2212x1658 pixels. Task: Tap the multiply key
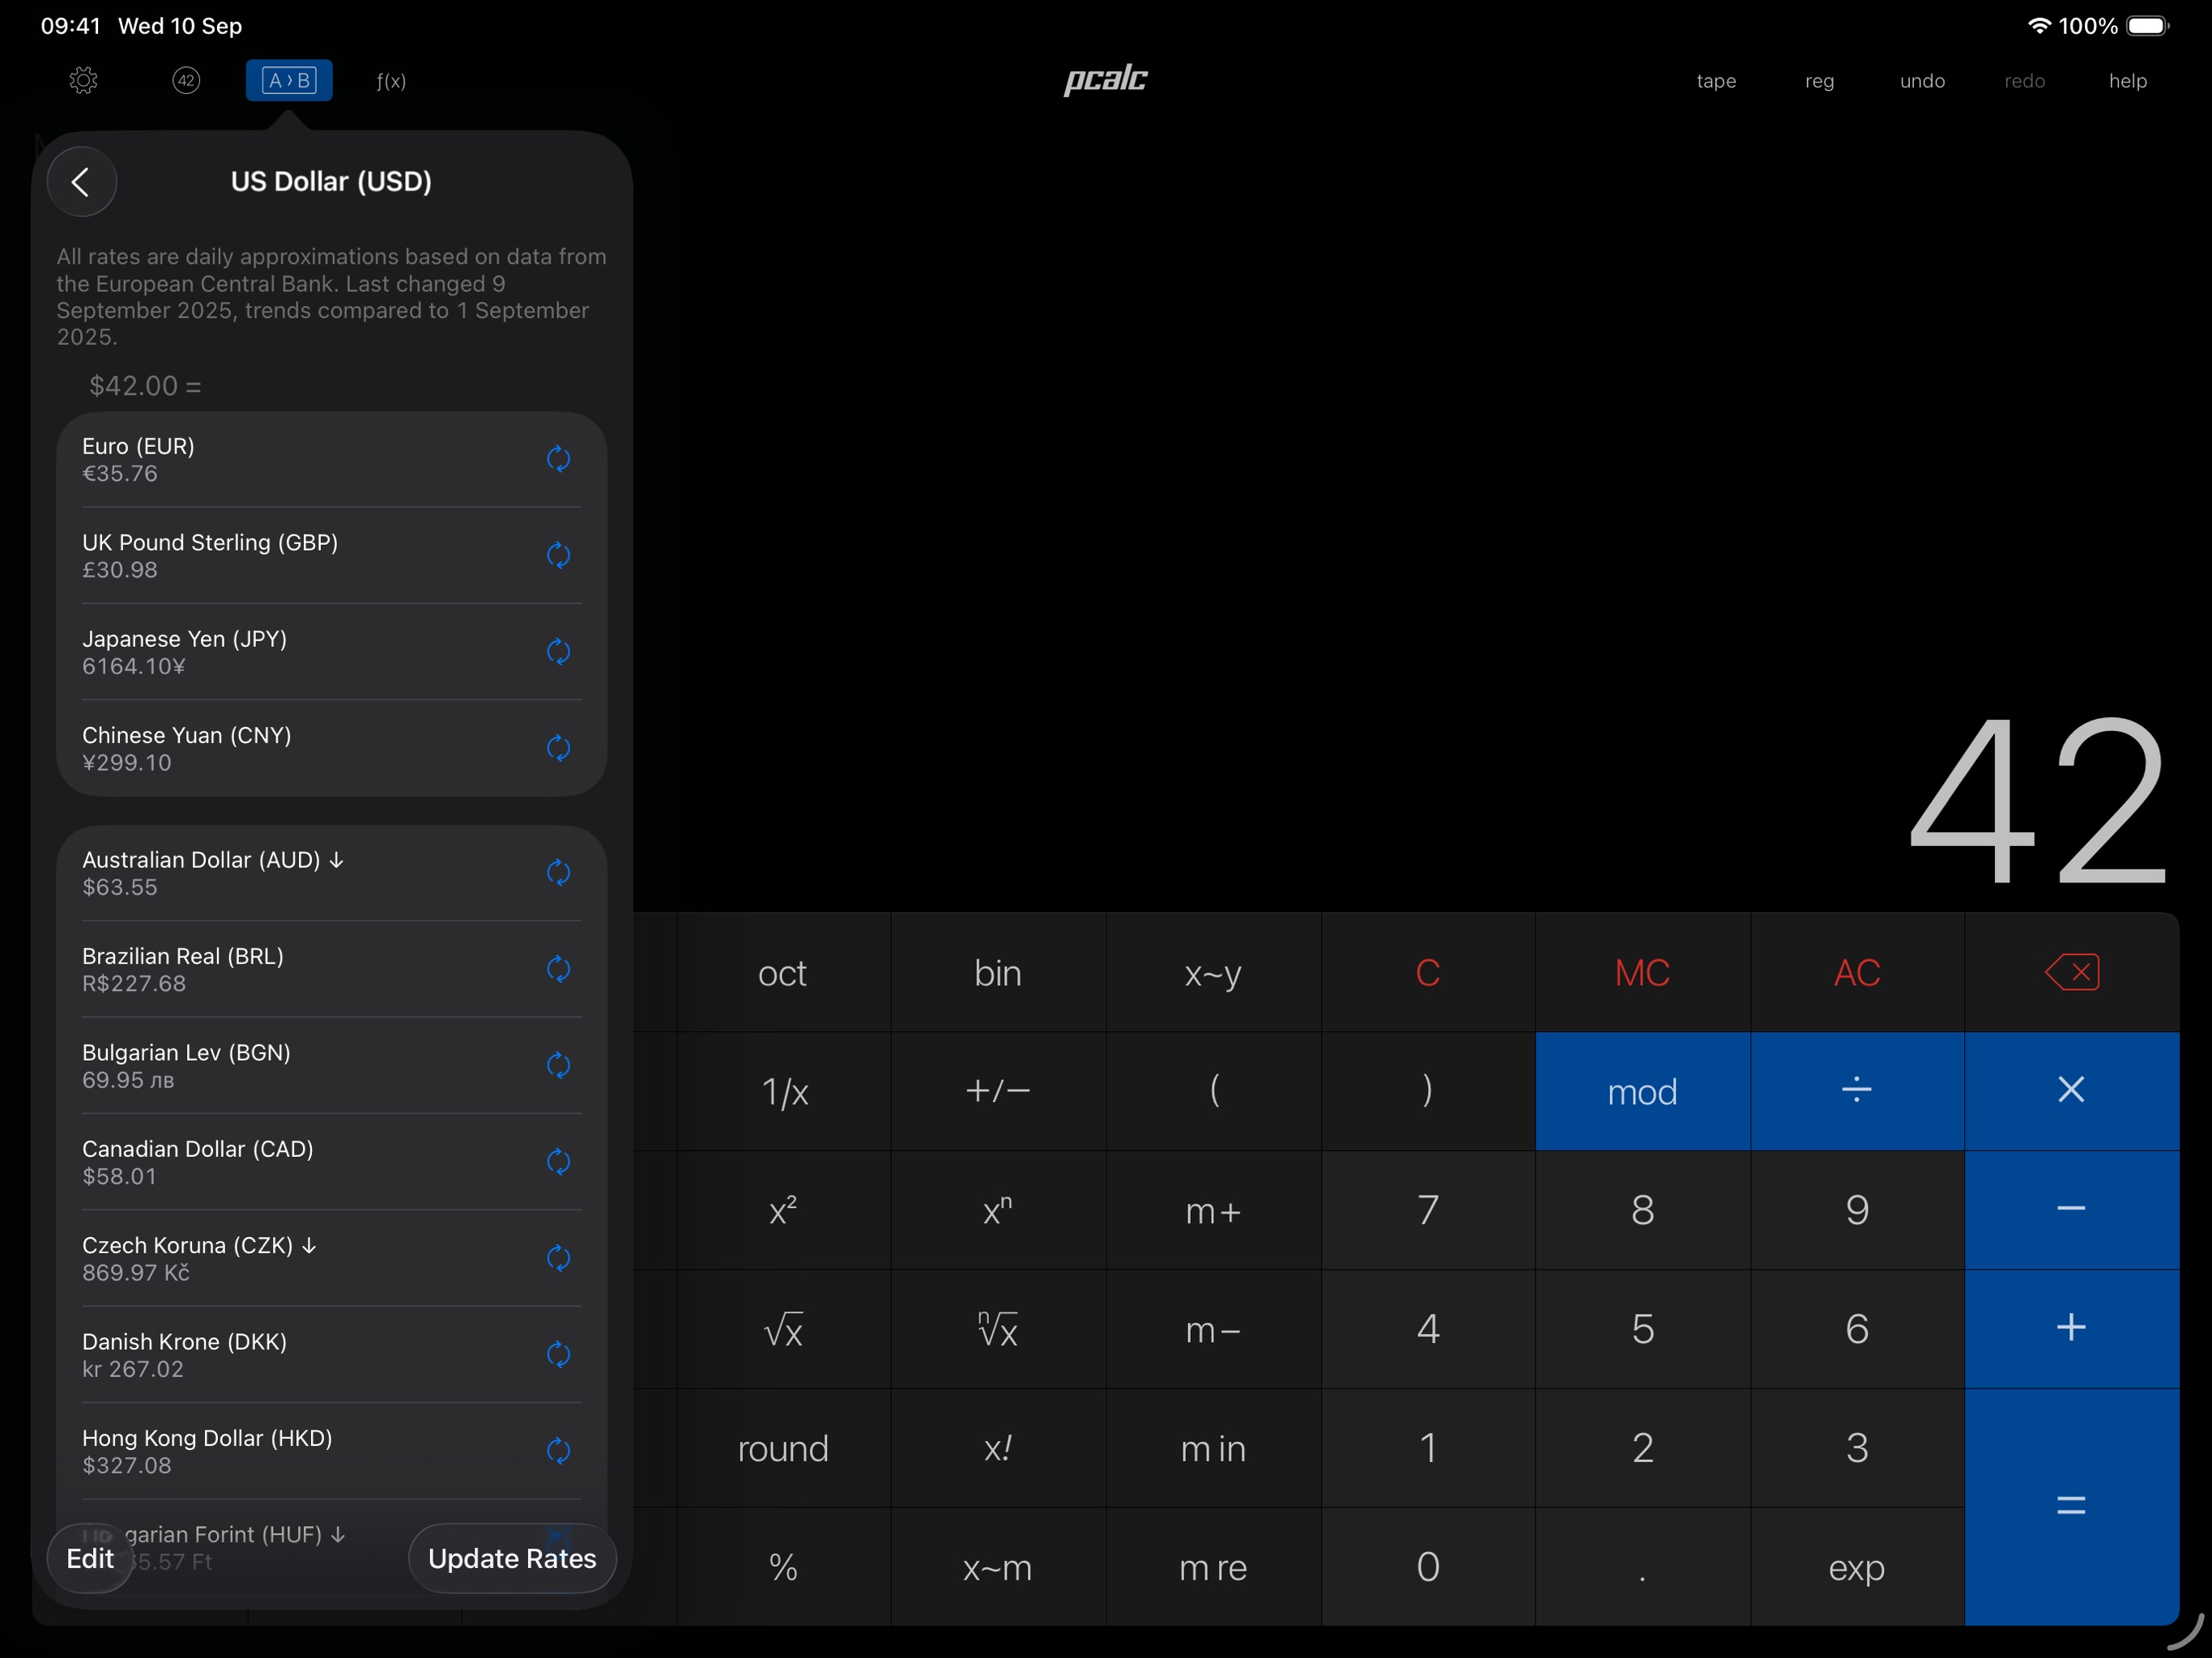click(2071, 1091)
